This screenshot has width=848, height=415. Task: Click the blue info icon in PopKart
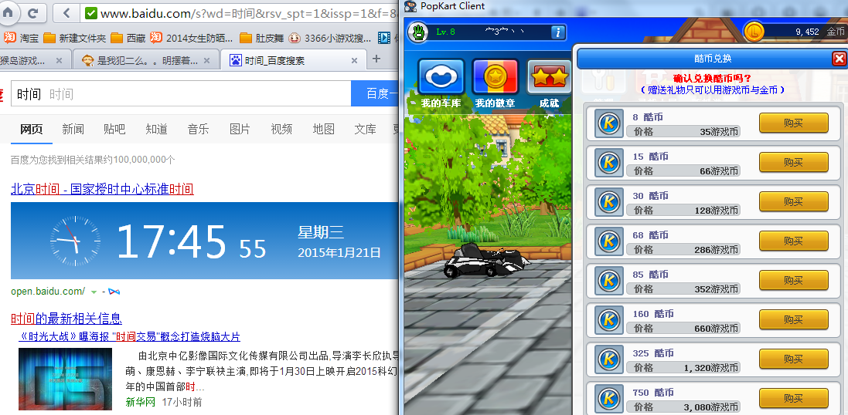[557, 32]
